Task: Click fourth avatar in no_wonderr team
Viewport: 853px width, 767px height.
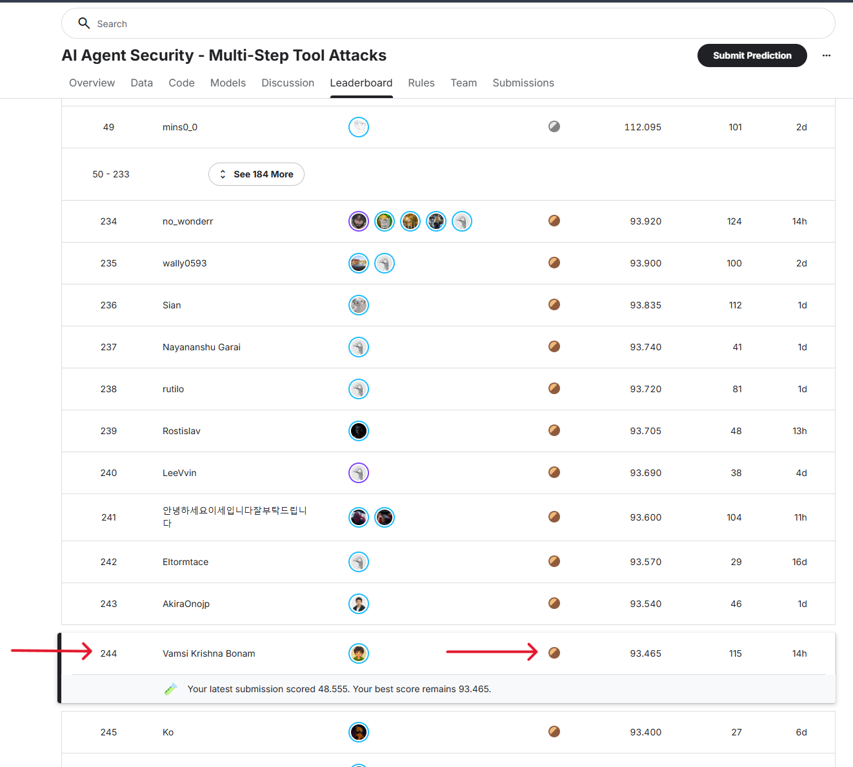Action: pyautogui.click(x=436, y=221)
